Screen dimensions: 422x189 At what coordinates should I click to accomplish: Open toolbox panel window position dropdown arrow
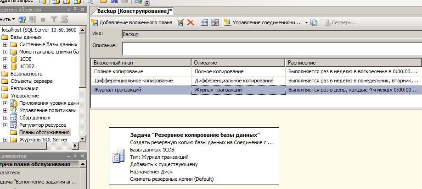pos(68,156)
